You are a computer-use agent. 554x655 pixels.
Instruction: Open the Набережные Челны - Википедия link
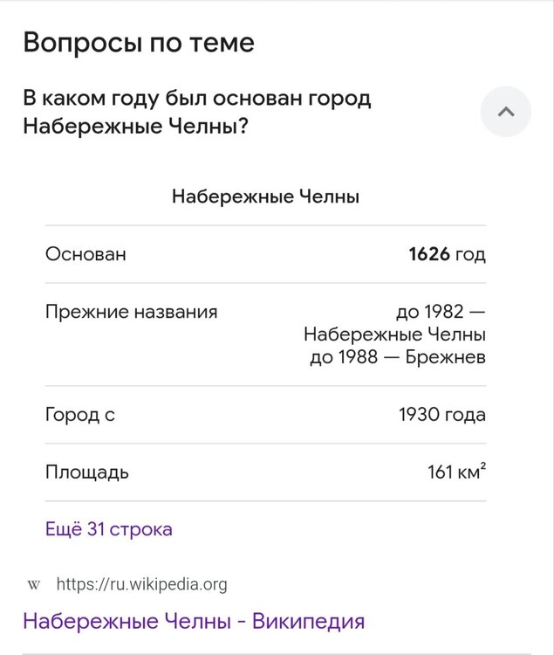pos(194,622)
